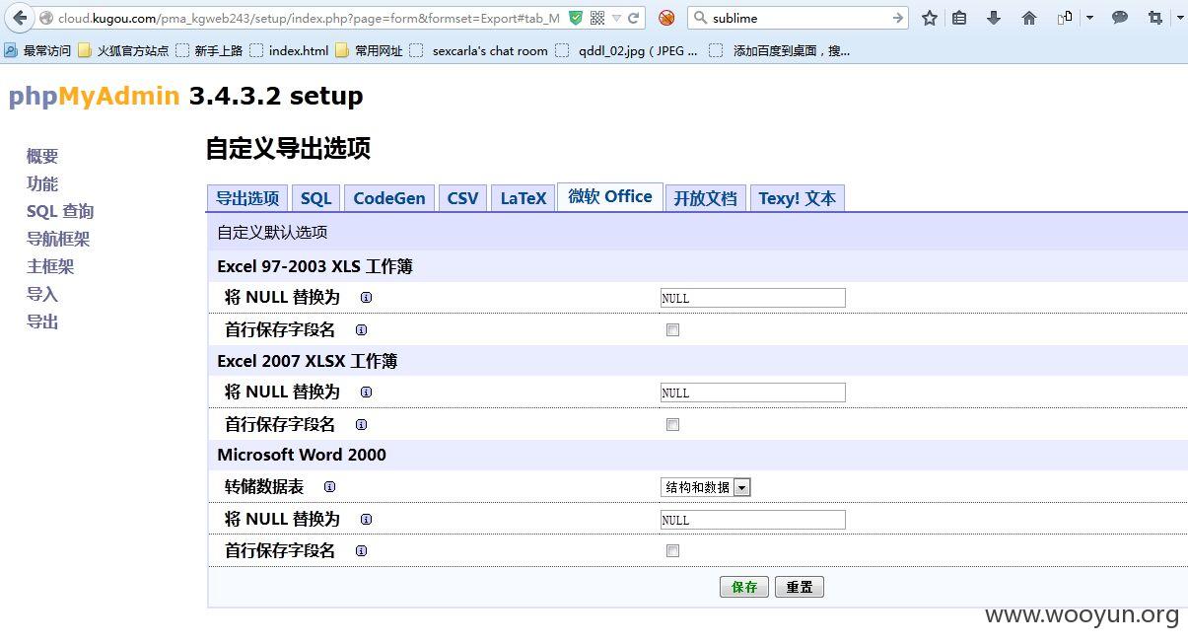Show info for Word 2000 首行保存字段名

361,550
